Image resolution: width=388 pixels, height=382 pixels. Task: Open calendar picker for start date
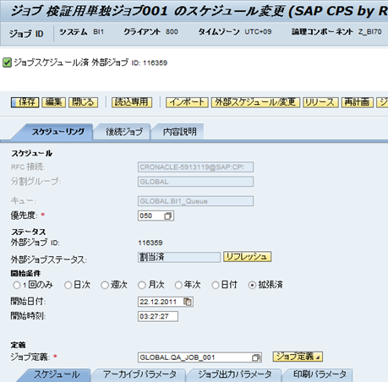point(188,302)
